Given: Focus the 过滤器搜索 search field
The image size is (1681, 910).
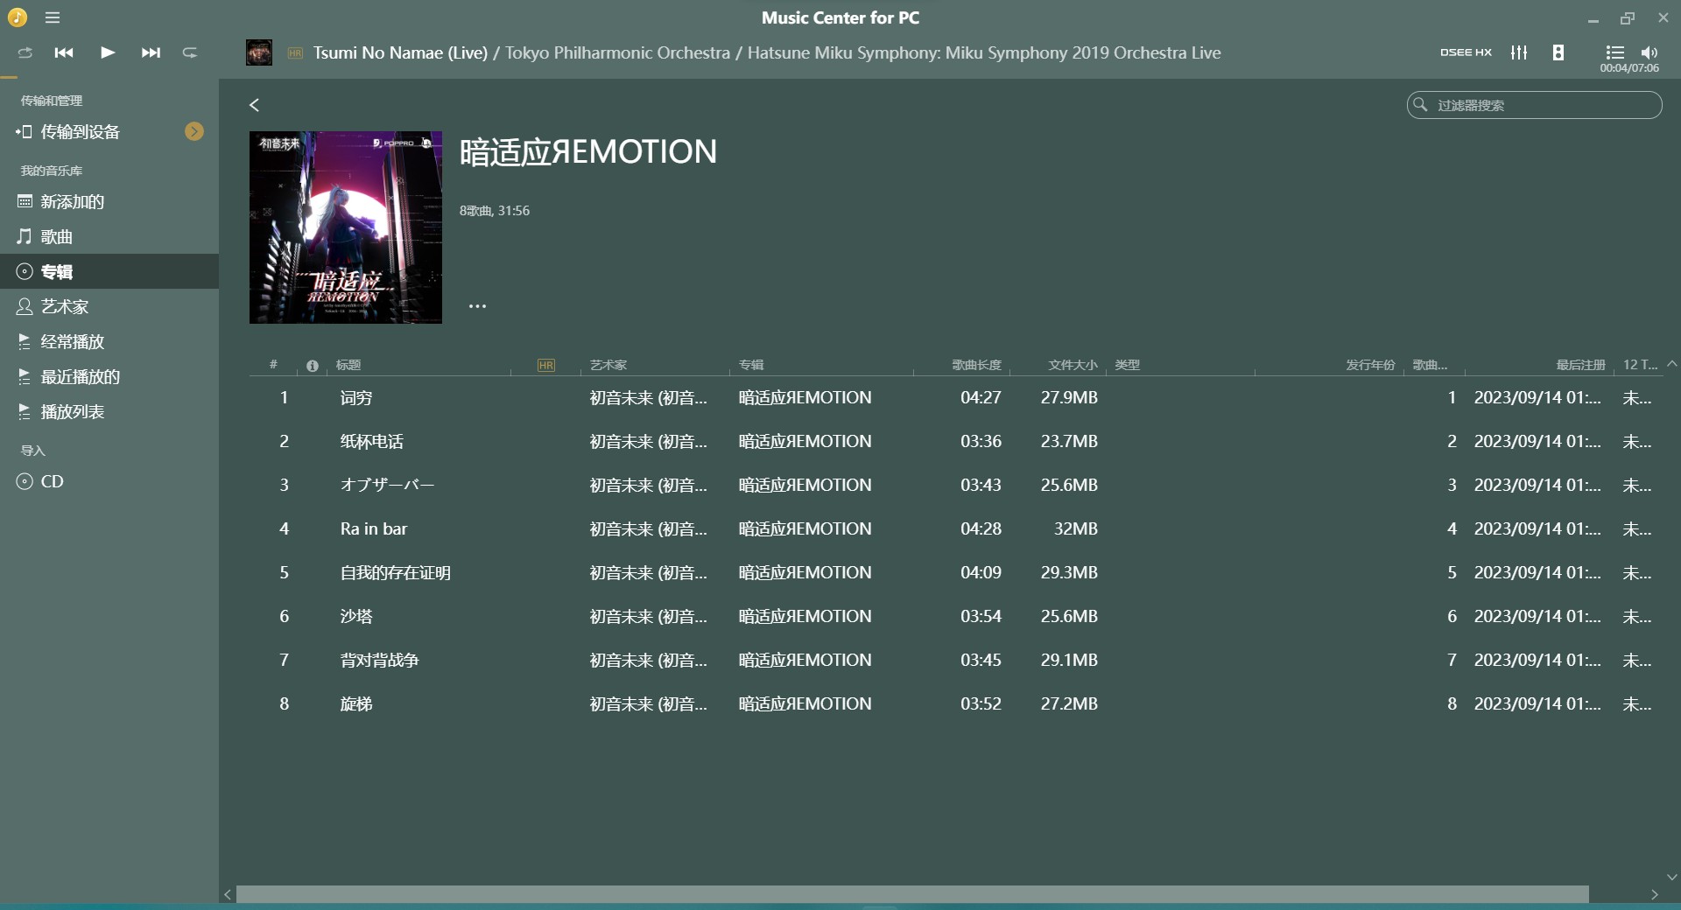Looking at the screenshot, I should click(x=1534, y=105).
